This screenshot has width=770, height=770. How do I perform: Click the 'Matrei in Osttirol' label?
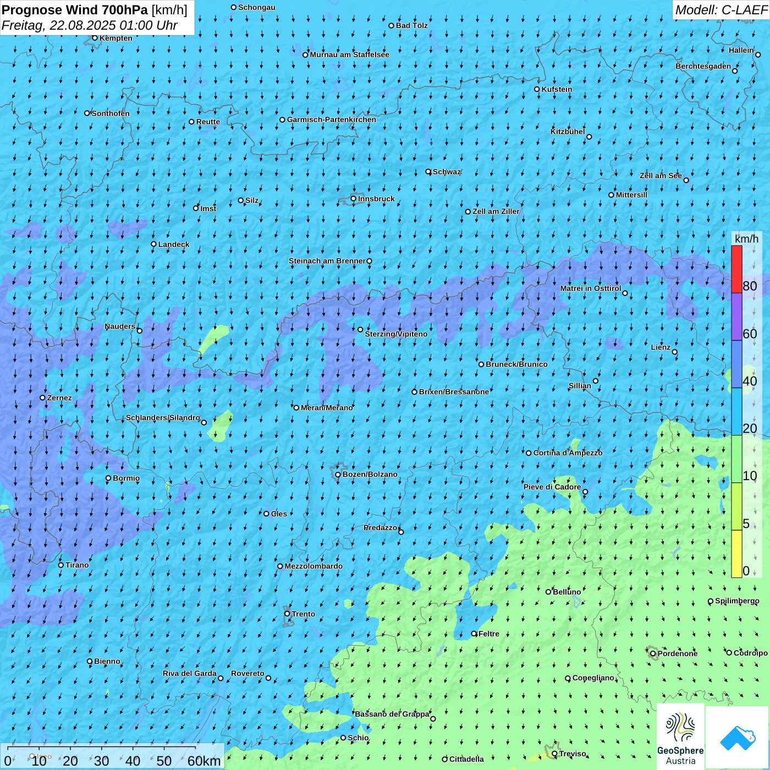click(x=591, y=288)
